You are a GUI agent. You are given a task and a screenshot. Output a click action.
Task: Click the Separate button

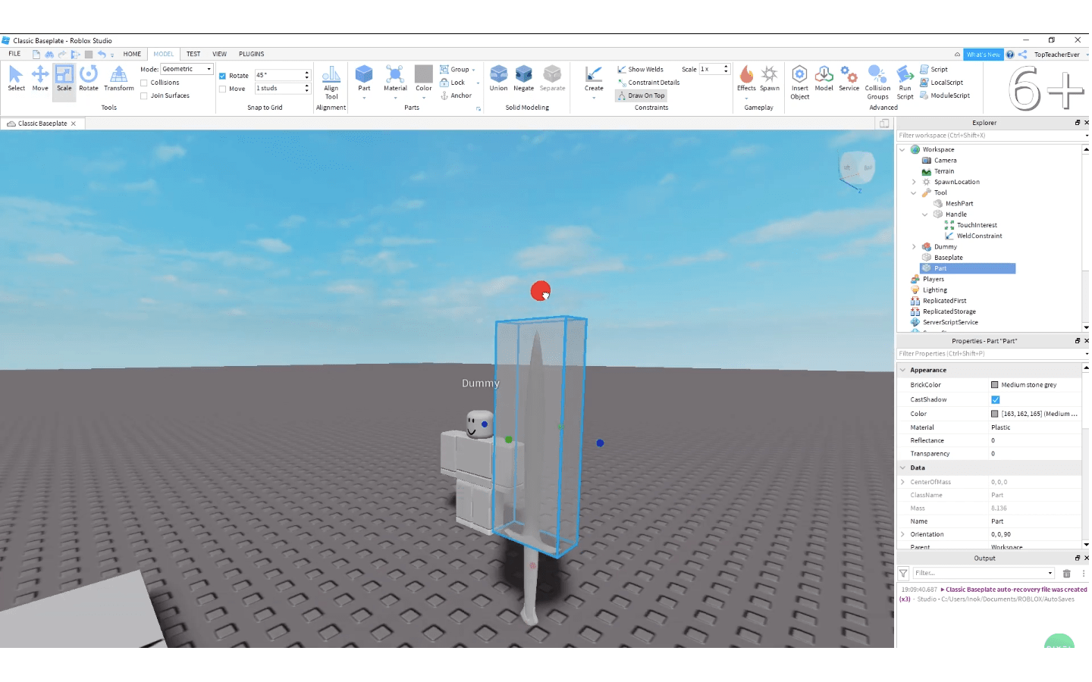552,79
